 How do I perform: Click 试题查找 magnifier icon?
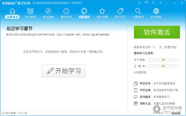click(138, 11)
